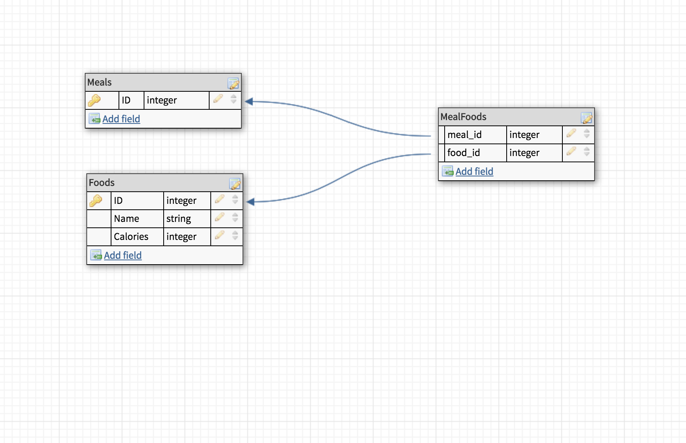
Task: Click the ID label in Foods table
Action: tap(118, 201)
